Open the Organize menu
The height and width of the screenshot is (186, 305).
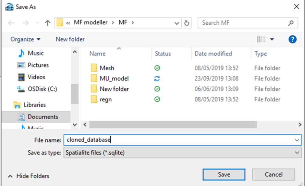[25, 39]
